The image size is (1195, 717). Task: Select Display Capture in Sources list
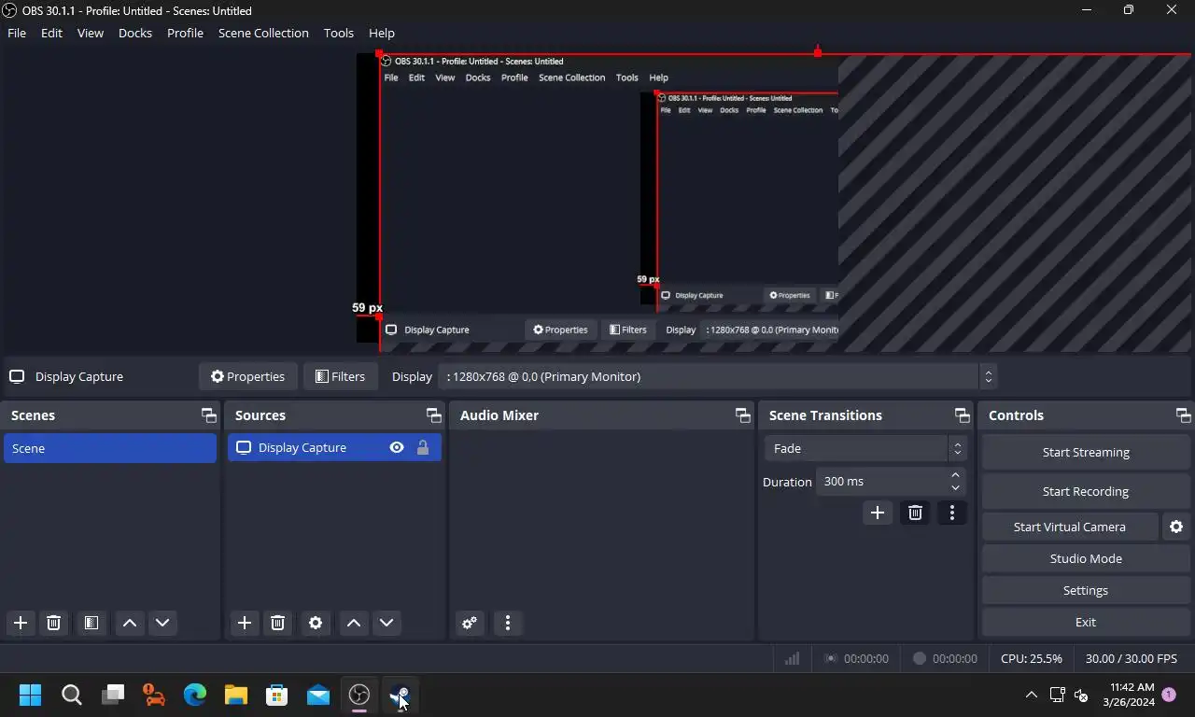[334, 447]
